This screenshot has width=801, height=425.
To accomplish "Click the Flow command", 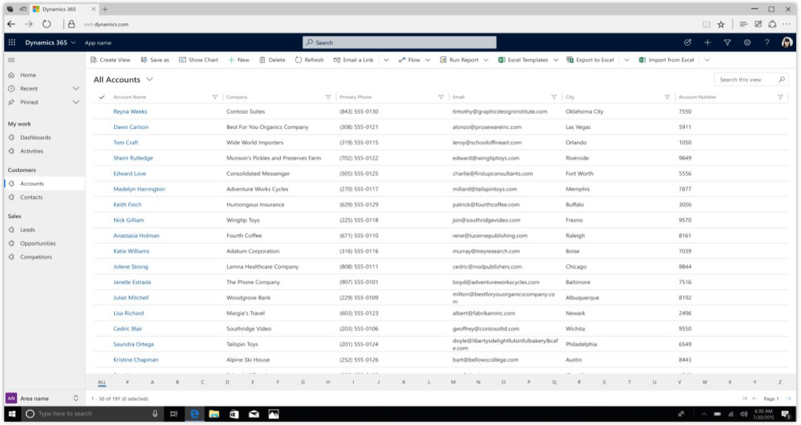I will [410, 60].
